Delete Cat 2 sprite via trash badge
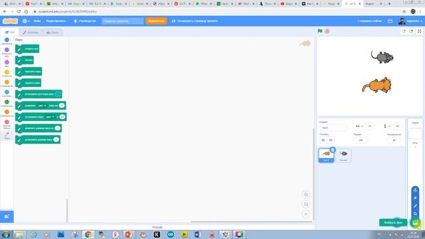This screenshot has width=425, height=239. pos(333,149)
